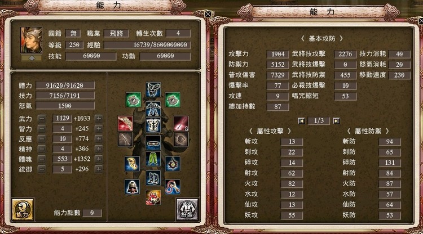Decrease 統御 with the minus button
This screenshot has height=234, width=423.
pyautogui.click(x=42, y=169)
